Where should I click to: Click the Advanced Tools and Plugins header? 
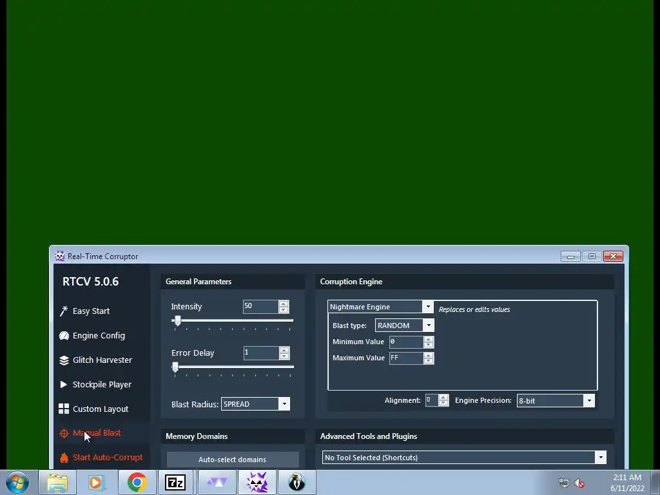pos(368,436)
